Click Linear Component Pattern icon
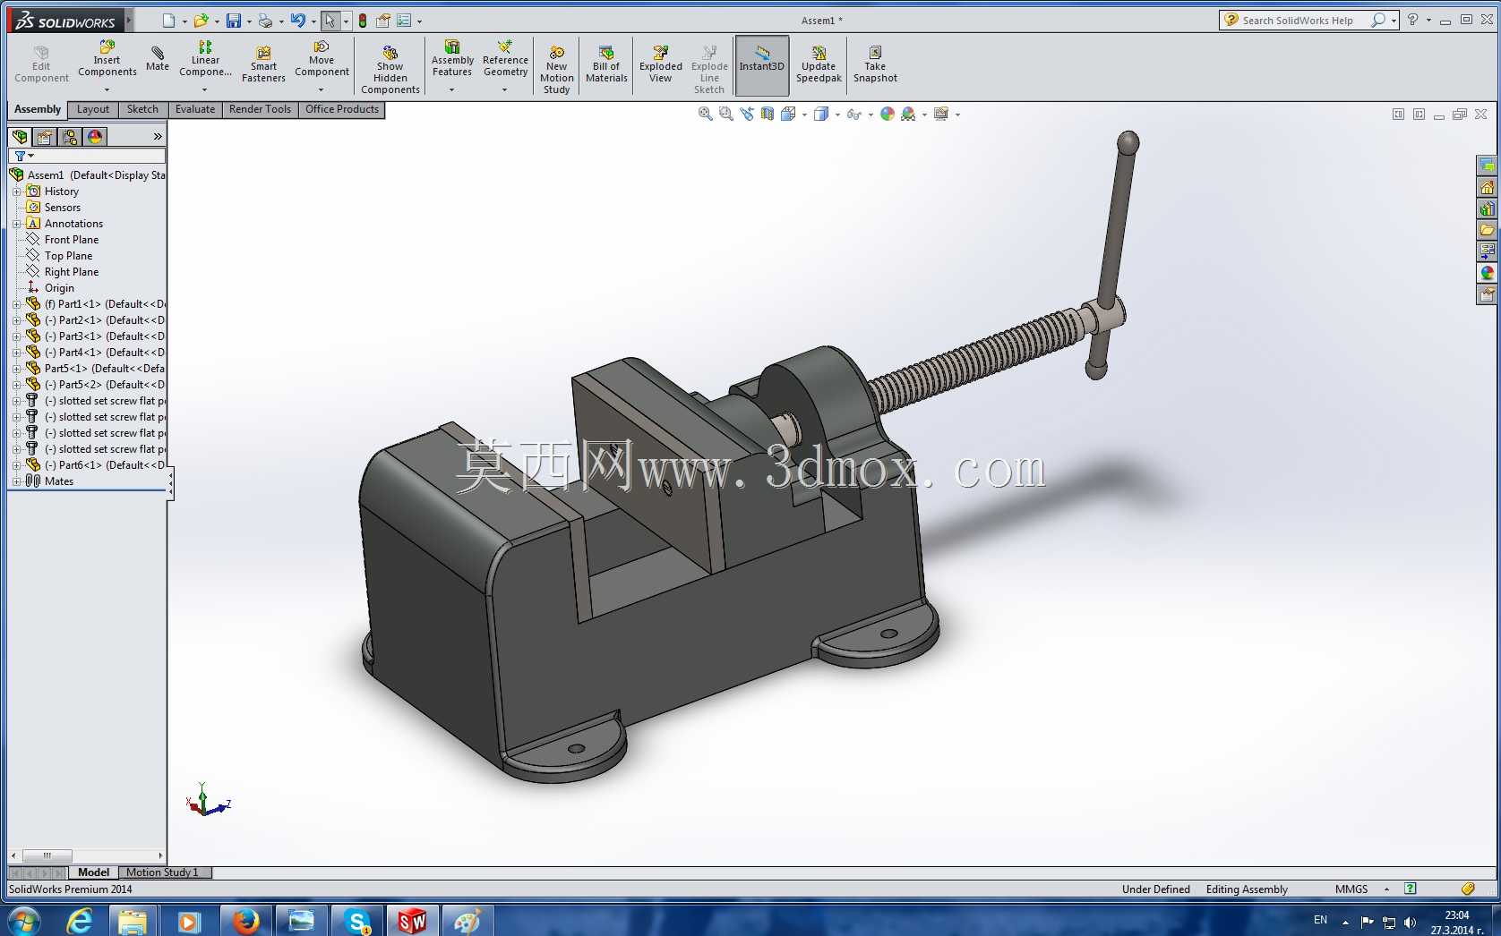Image resolution: width=1501 pixels, height=936 pixels. click(x=205, y=59)
